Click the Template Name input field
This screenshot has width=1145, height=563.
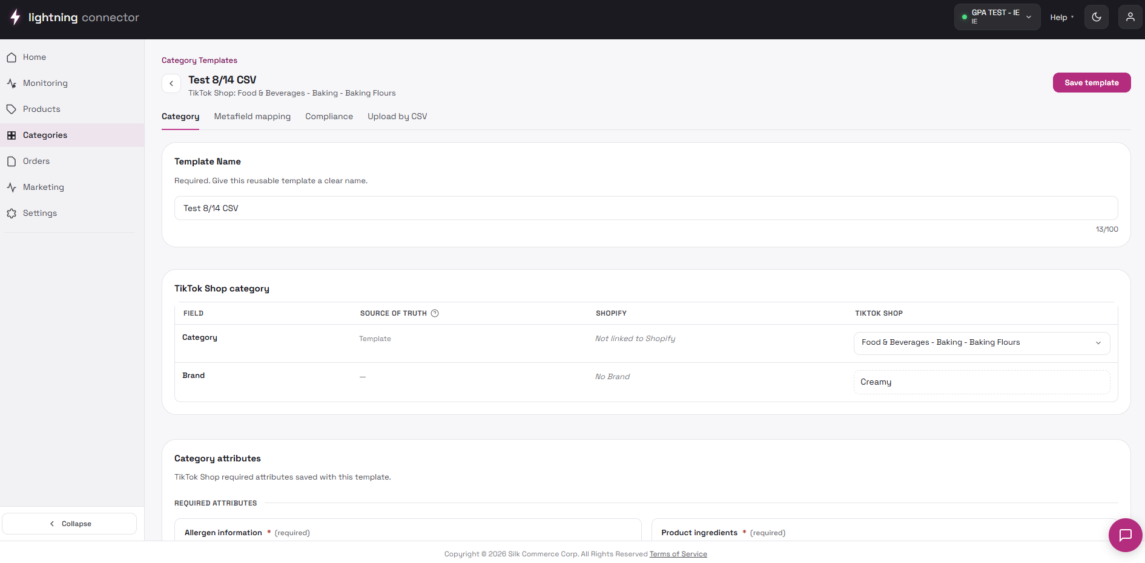coord(646,208)
